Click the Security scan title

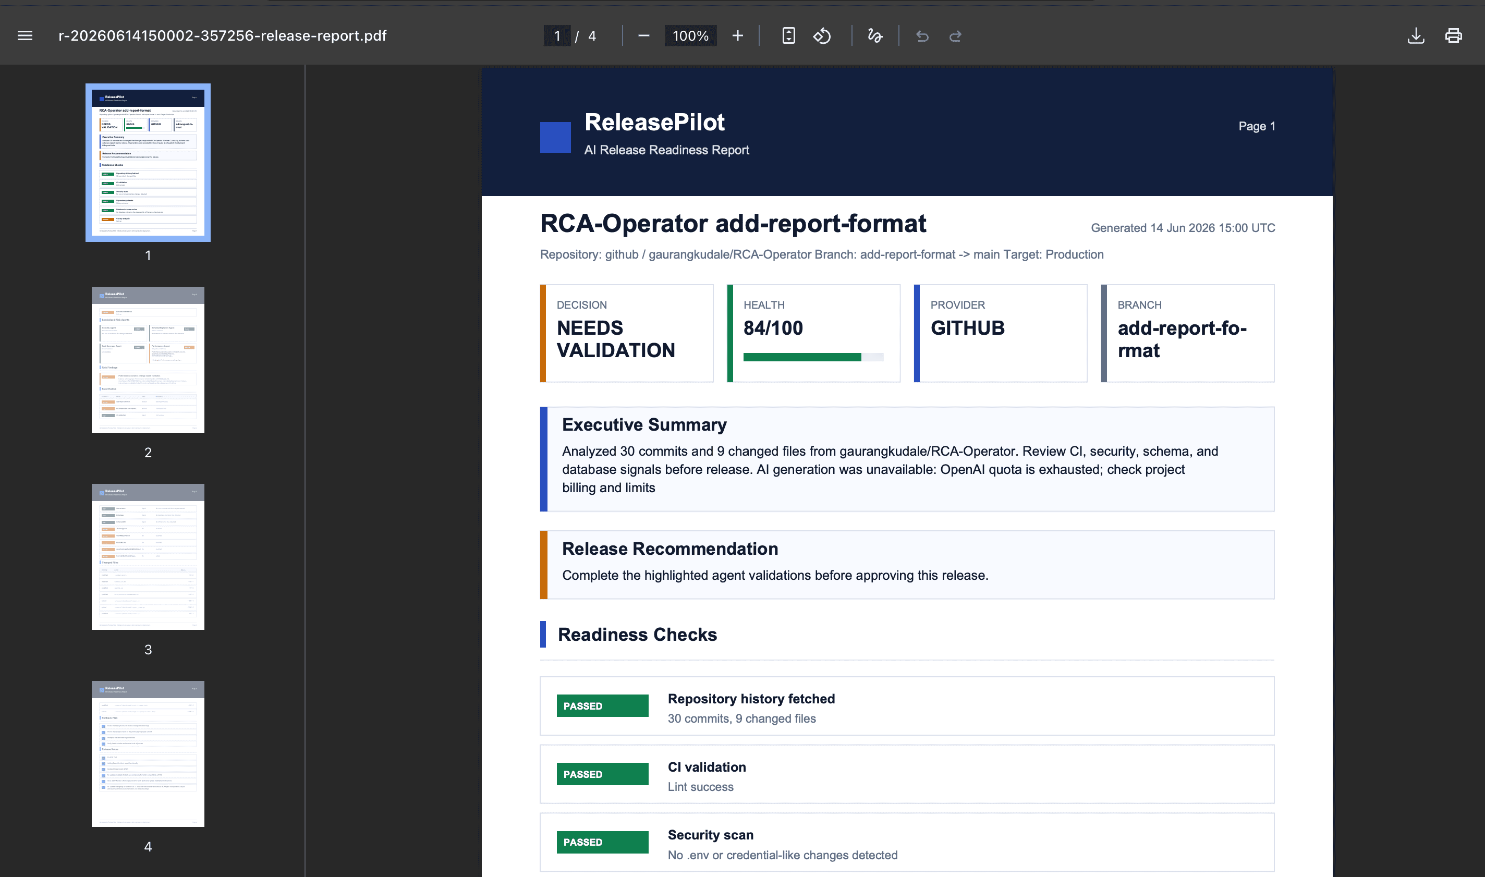[x=710, y=836]
